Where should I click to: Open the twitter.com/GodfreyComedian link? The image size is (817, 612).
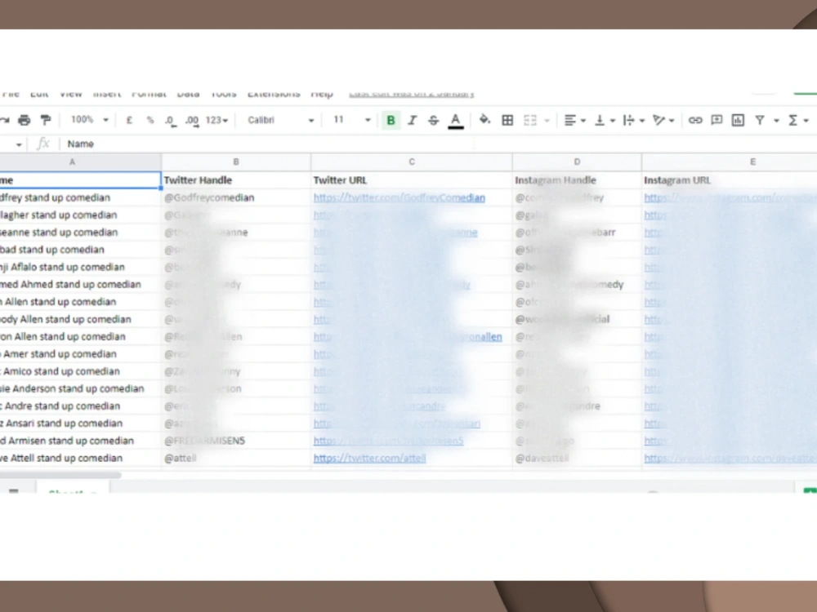(400, 197)
